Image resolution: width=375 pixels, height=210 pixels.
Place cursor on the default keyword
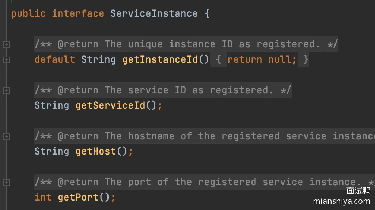pyautogui.click(x=54, y=59)
